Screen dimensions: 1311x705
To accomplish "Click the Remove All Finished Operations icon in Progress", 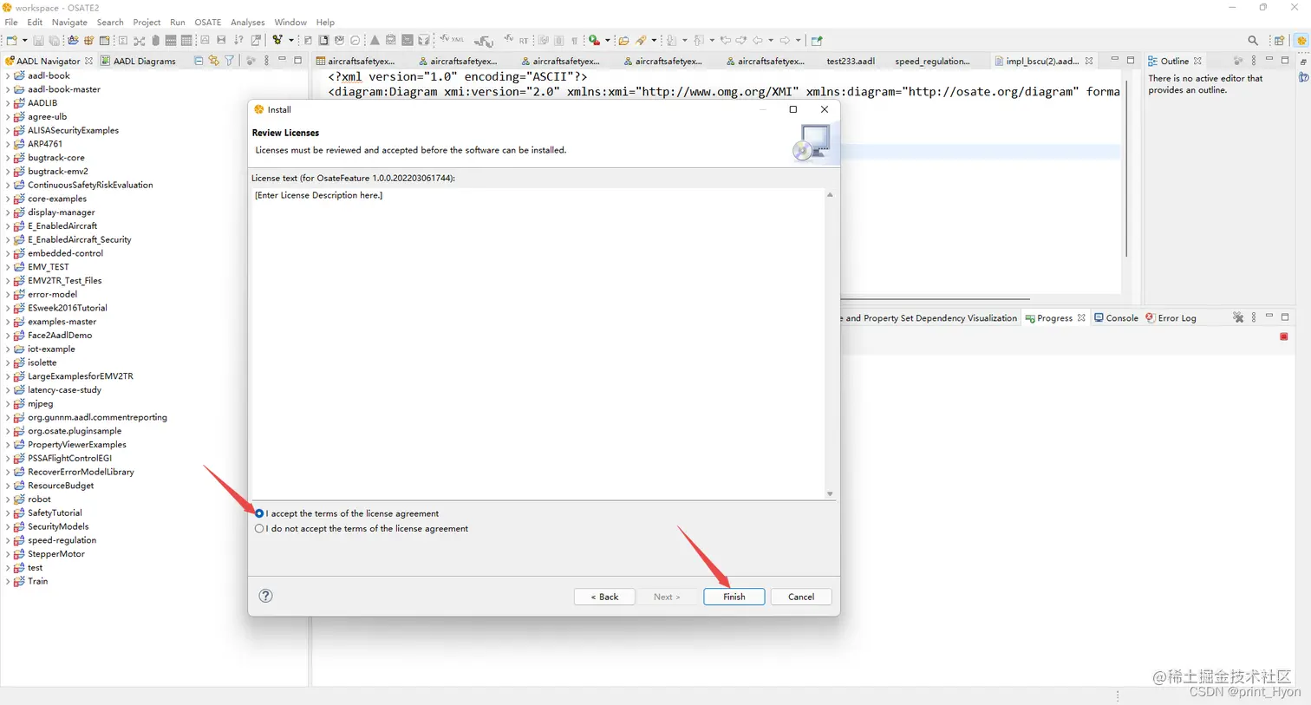I will pyautogui.click(x=1238, y=317).
